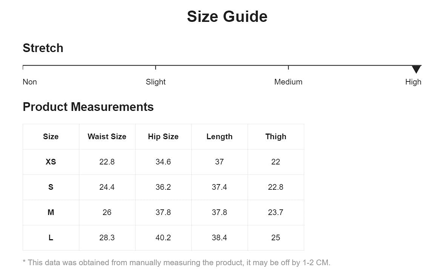Click the Non stretch label
Image resolution: width=426 pixels, height=275 pixels.
[x=30, y=82]
